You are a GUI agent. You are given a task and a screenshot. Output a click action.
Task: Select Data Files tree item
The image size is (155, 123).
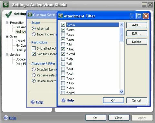(x=21, y=64)
